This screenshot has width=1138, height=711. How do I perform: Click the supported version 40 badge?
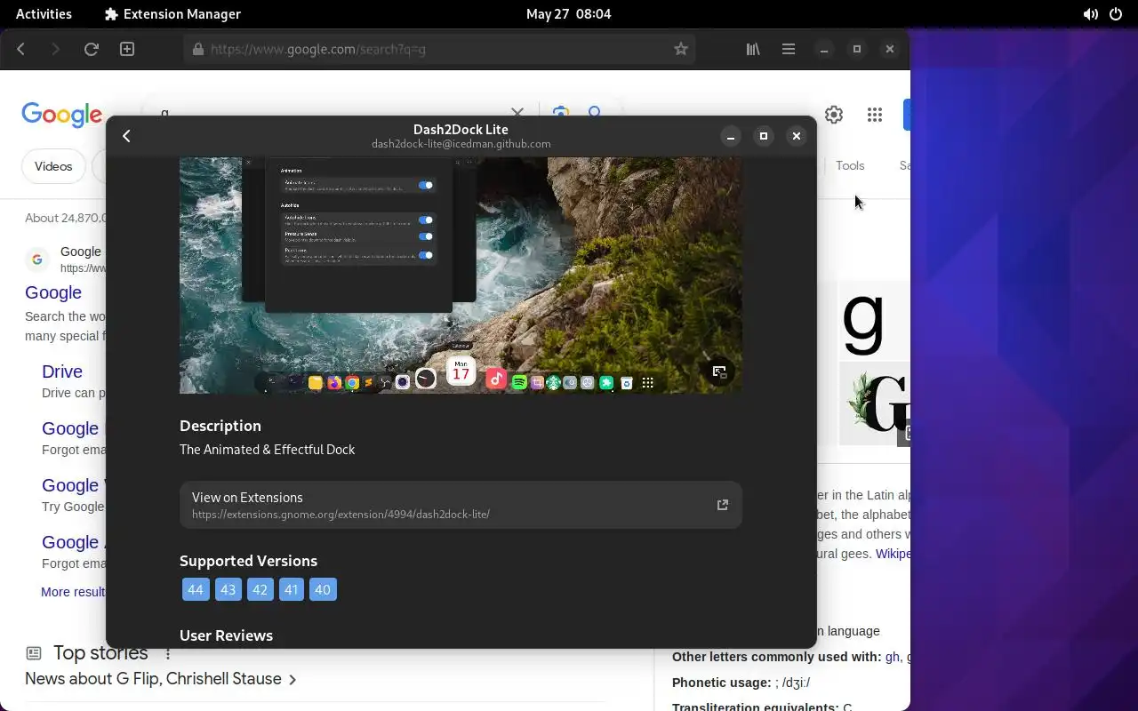(x=323, y=589)
